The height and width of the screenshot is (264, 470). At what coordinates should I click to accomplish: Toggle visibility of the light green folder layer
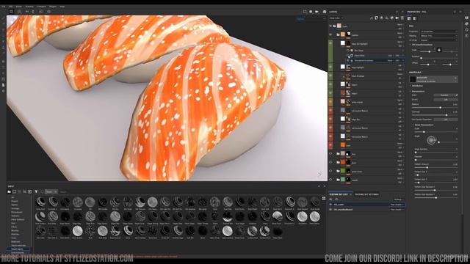(x=330, y=180)
